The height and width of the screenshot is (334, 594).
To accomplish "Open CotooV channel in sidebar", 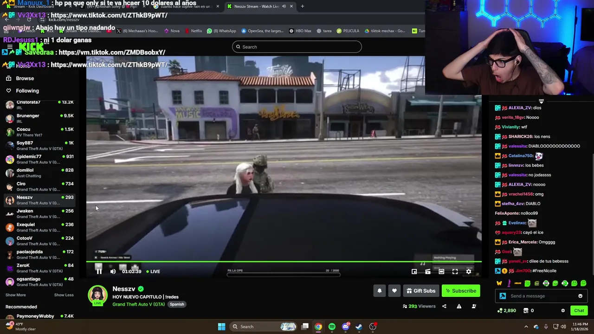I will (39, 241).
